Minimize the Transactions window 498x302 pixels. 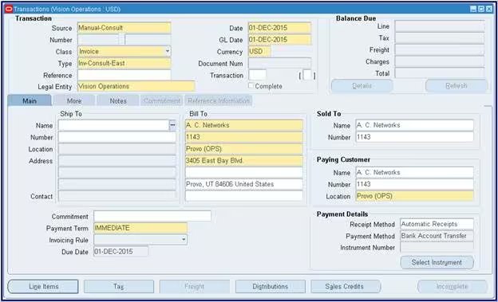point(473,10)
